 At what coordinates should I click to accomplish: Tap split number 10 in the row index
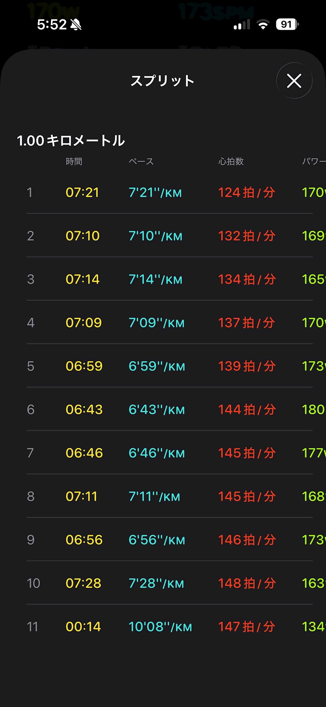coord(33,584)
